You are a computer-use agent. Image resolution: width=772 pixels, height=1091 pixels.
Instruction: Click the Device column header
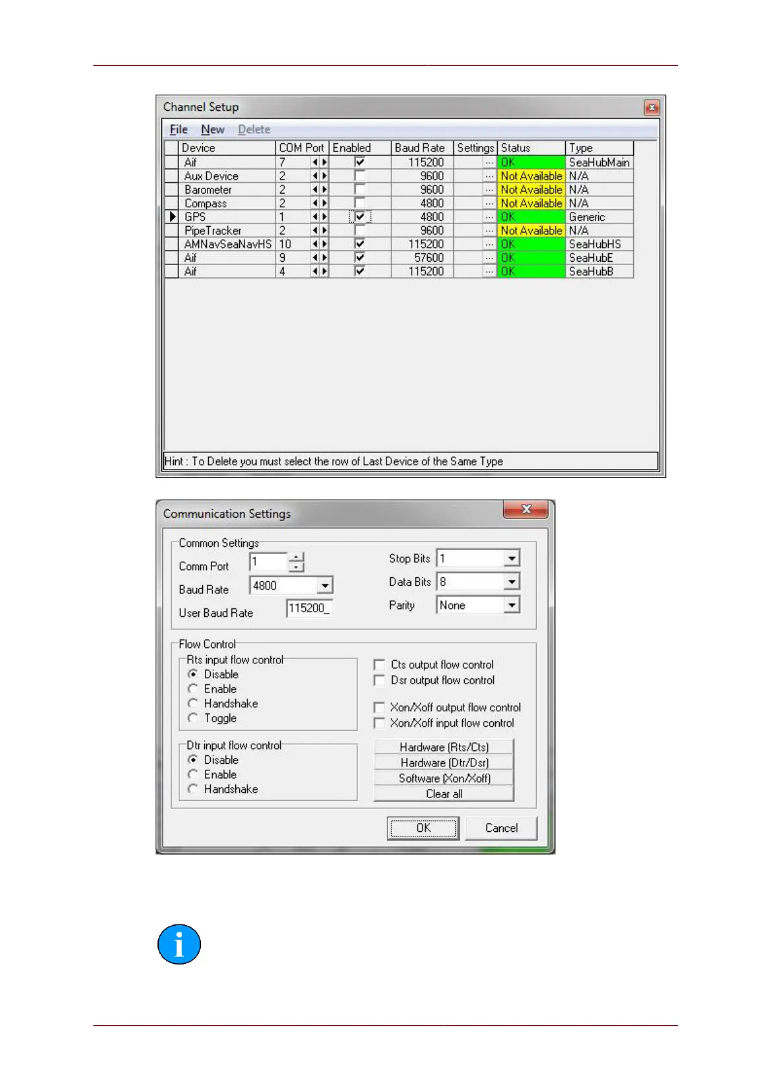click(x=227, y=148)
